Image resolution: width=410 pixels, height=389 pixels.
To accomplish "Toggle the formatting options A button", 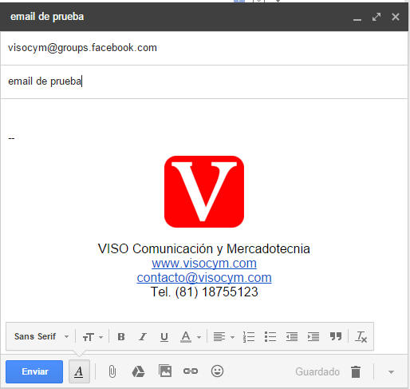I will click(79, 371).
